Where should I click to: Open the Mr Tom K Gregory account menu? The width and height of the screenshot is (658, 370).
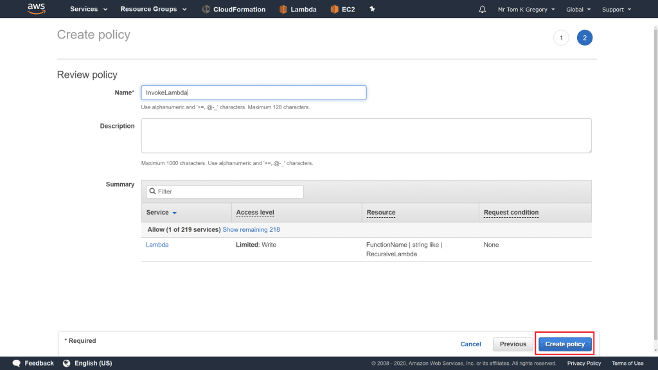pyautogui.click(x=526, y=10)
